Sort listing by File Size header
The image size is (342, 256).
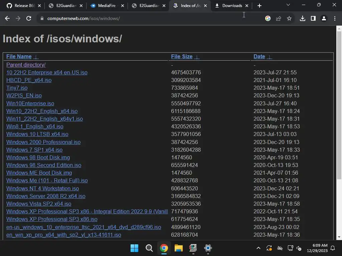click(182, 57)
